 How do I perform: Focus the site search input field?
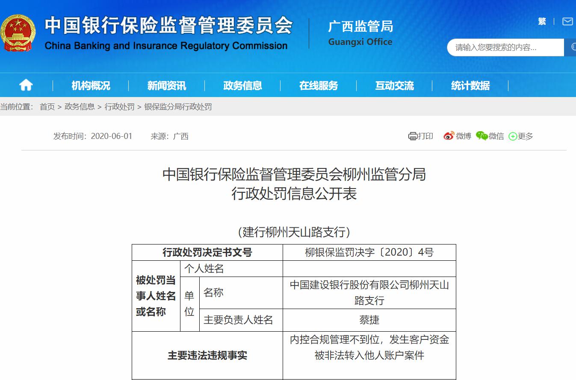[506, 47]
